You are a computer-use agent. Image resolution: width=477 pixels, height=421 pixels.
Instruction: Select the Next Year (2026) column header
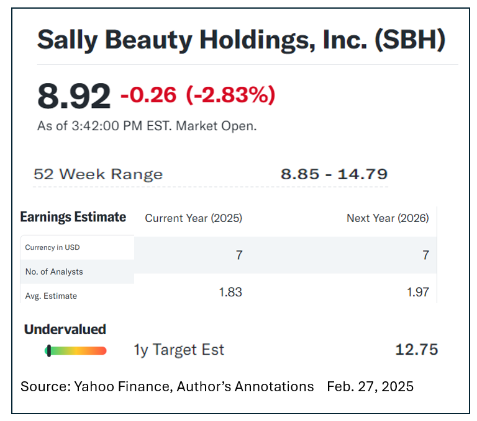[x=388, y=218]
